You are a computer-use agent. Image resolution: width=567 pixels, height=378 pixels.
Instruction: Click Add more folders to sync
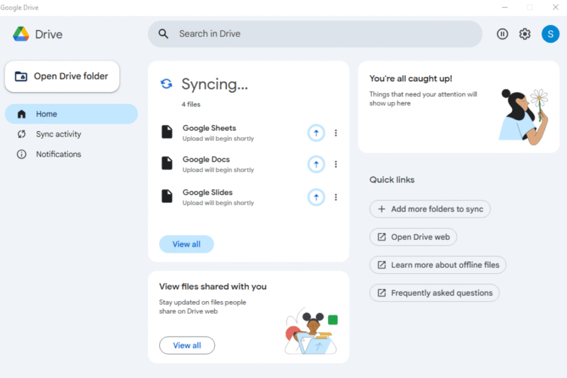pos(430,209)
